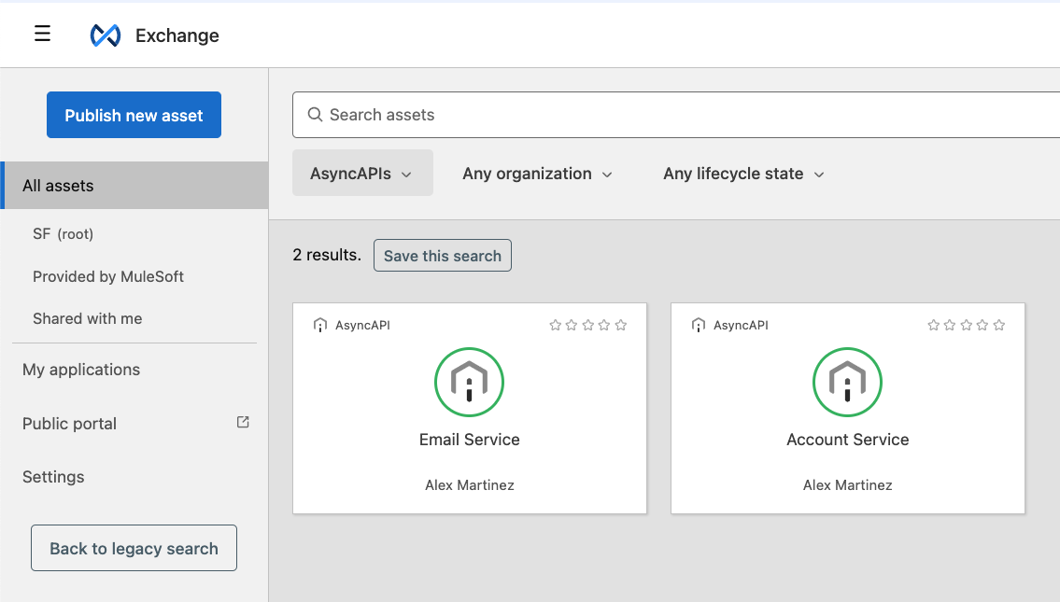Click the AsyncAPI type icon on Email Service card

click(x=320, y=325)
